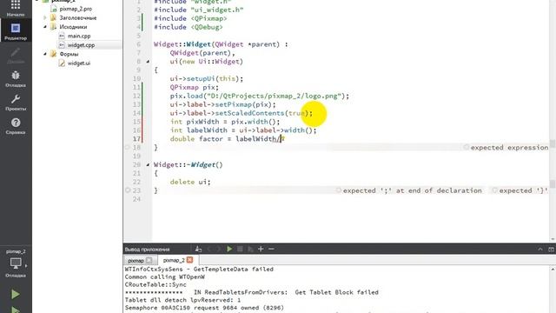Click 'GetTempleteData failed' output line

(199, 269)
